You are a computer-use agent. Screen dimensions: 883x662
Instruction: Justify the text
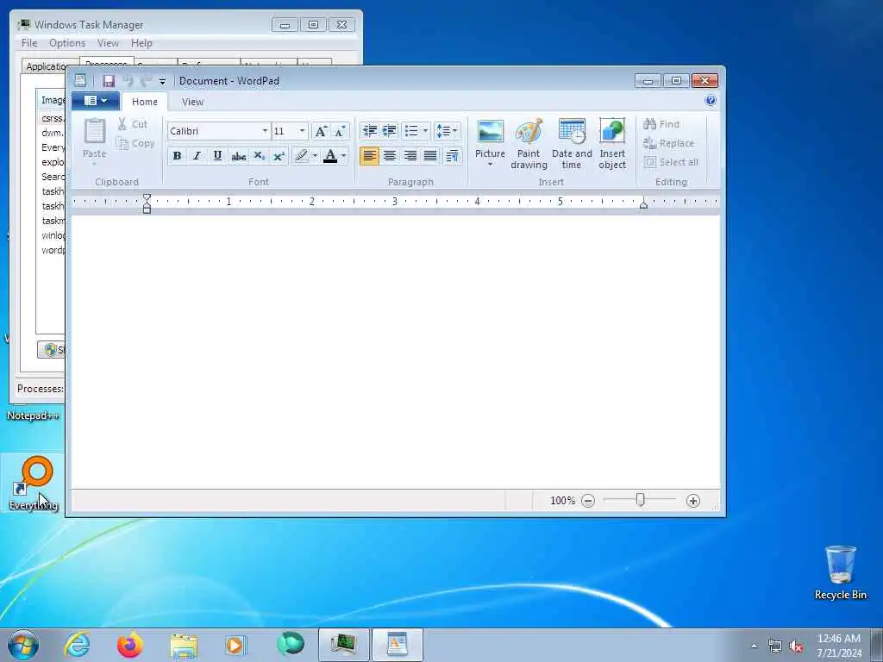click(430, 156)
